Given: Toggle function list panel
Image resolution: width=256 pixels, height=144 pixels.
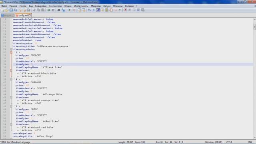Looking at the screenshot, I should 111,10.
